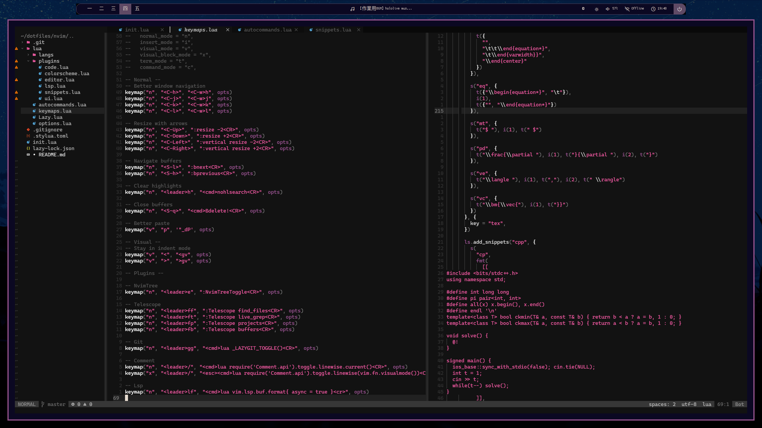Click the volume speaker icon at 57%
This screenshot has height=428, width=762.
[608, 9]
